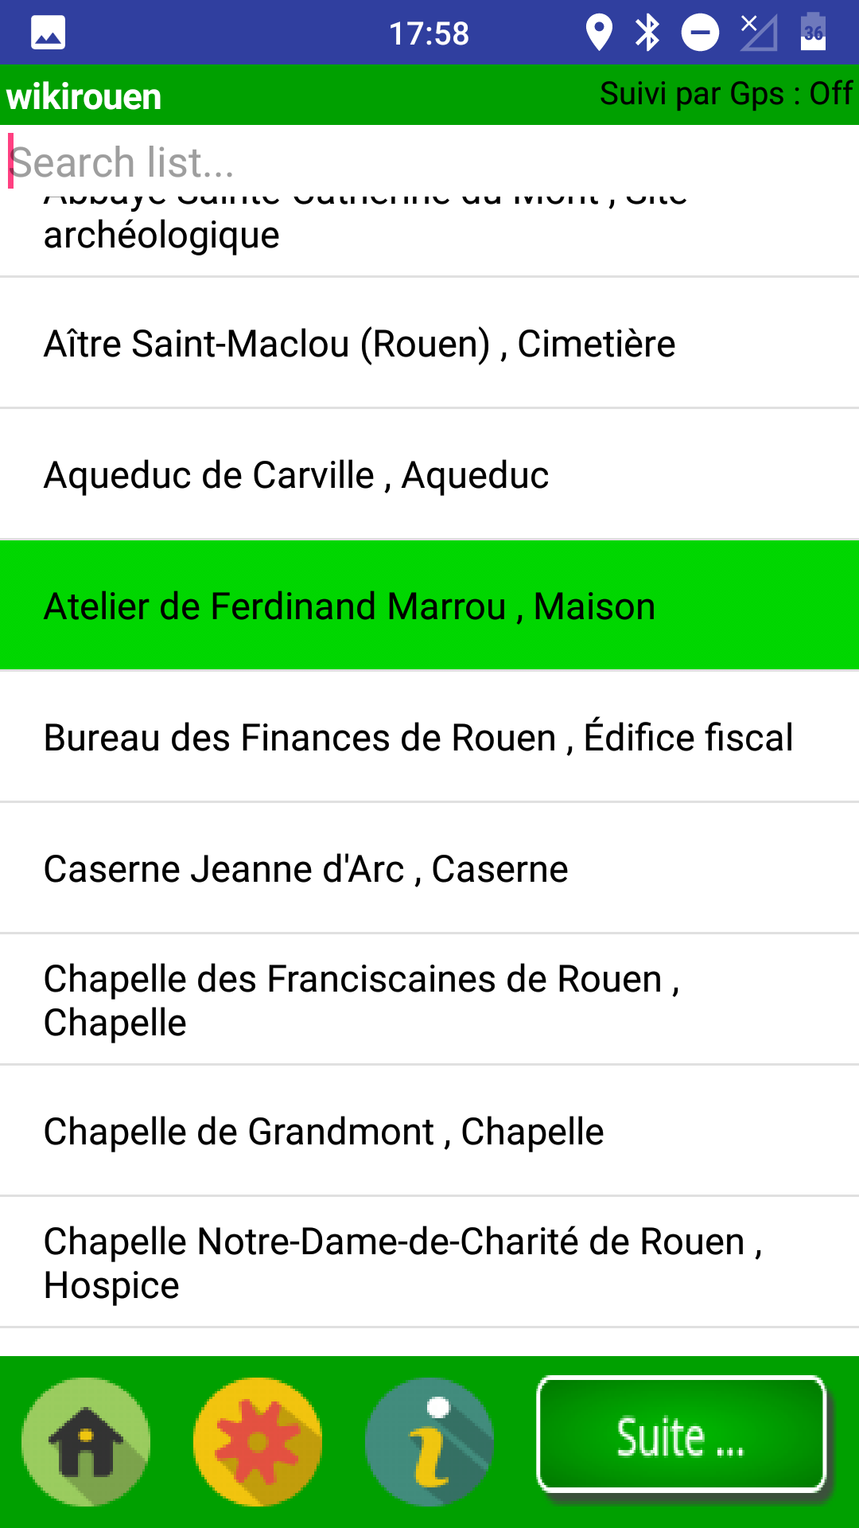Select Aqueduc de Carville item
The width and height of the screenshot is (859, 1528).
coord(429,474)
